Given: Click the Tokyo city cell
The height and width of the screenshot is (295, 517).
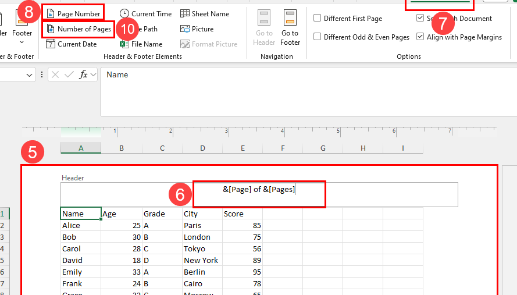Looking at the screenshot, I should pyautogui.click(x=202, y=248).
